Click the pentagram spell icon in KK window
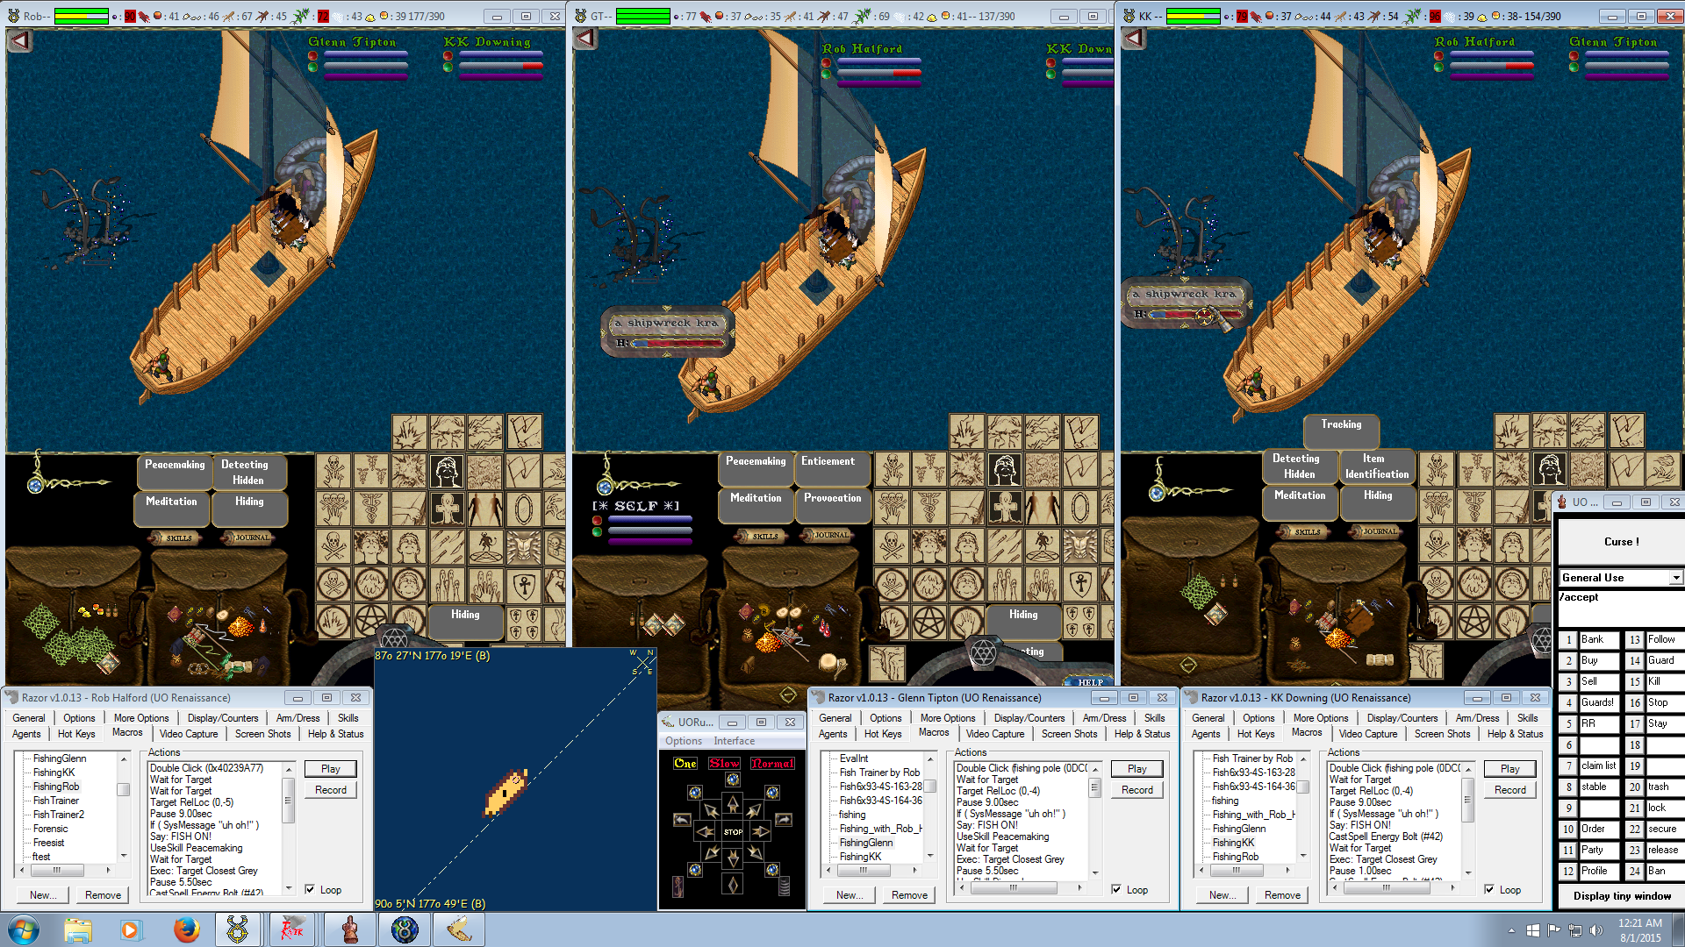The image size is (1685, 947). [x=1475, y=623]
